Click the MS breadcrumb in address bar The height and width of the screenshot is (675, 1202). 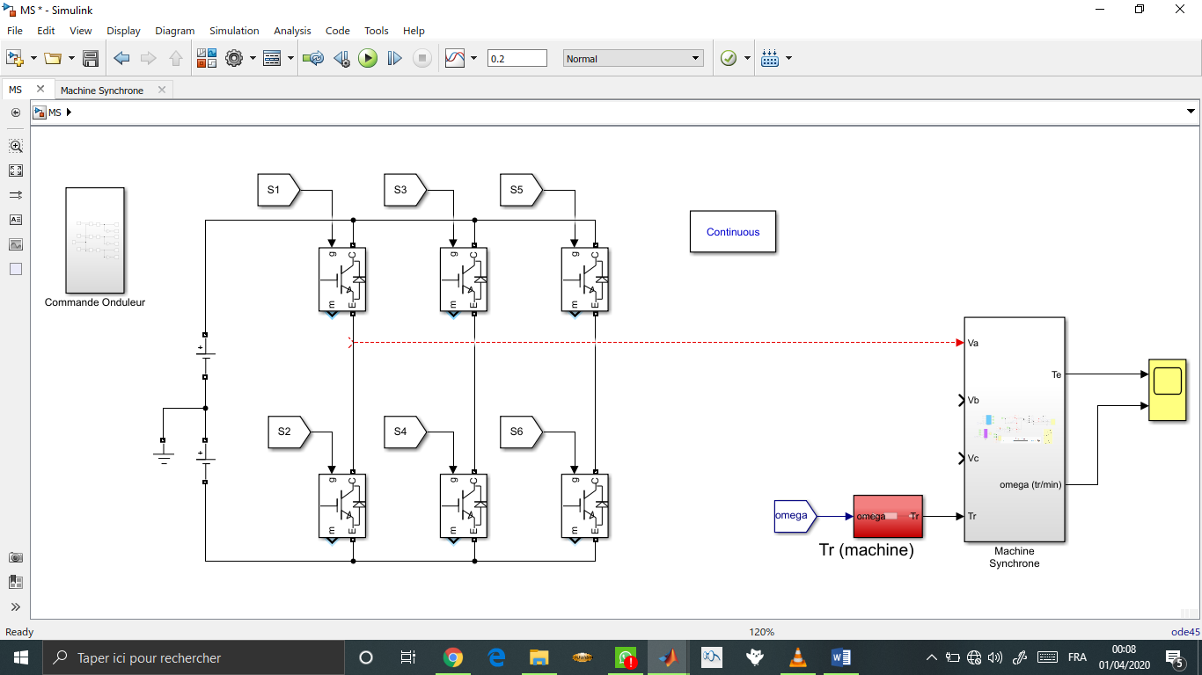pyautogui.click(x=55, y=112)
